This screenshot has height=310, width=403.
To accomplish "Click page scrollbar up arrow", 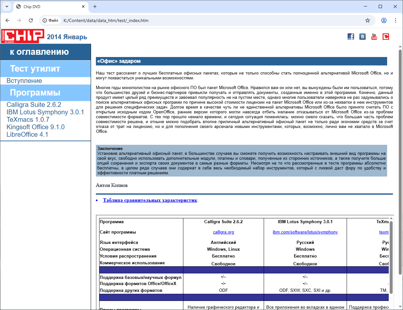I will 400,47.
